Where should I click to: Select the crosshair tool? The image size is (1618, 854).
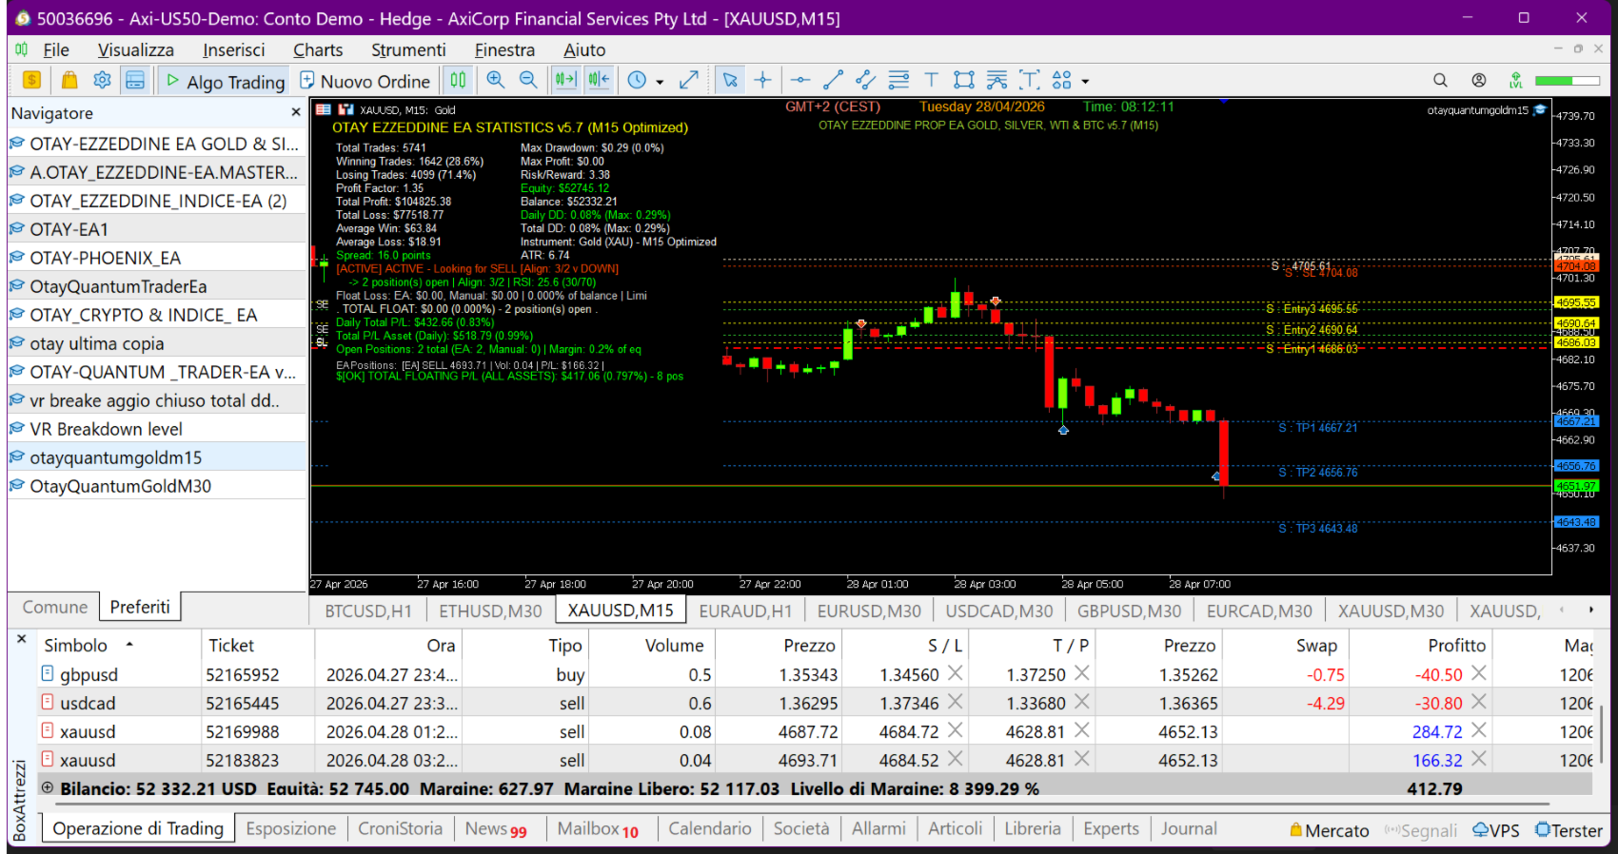point(762,81)
